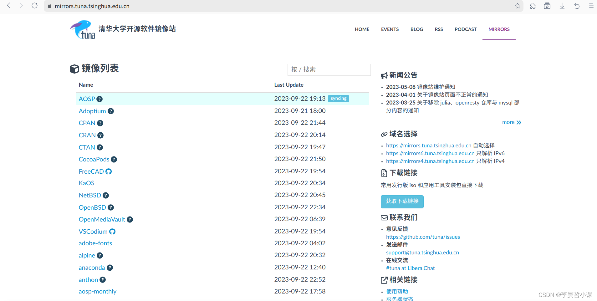Screen dimensions: 597x301
Task: Open the github.com/tuna/issues link
Action: (423, 237)
